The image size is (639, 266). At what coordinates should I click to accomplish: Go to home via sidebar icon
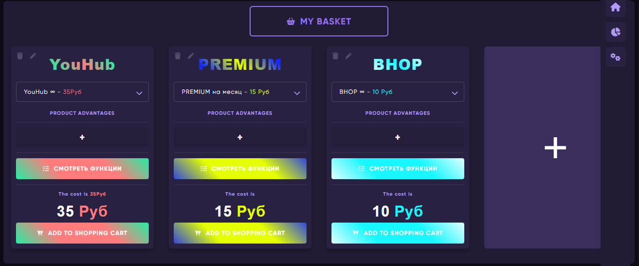click(616, 7)
